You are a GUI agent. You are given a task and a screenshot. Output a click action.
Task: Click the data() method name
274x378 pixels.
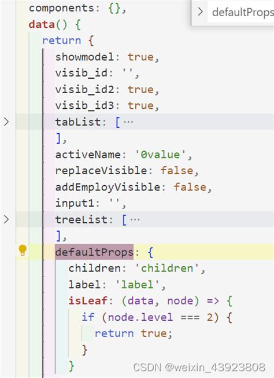(x=42, y=24)
